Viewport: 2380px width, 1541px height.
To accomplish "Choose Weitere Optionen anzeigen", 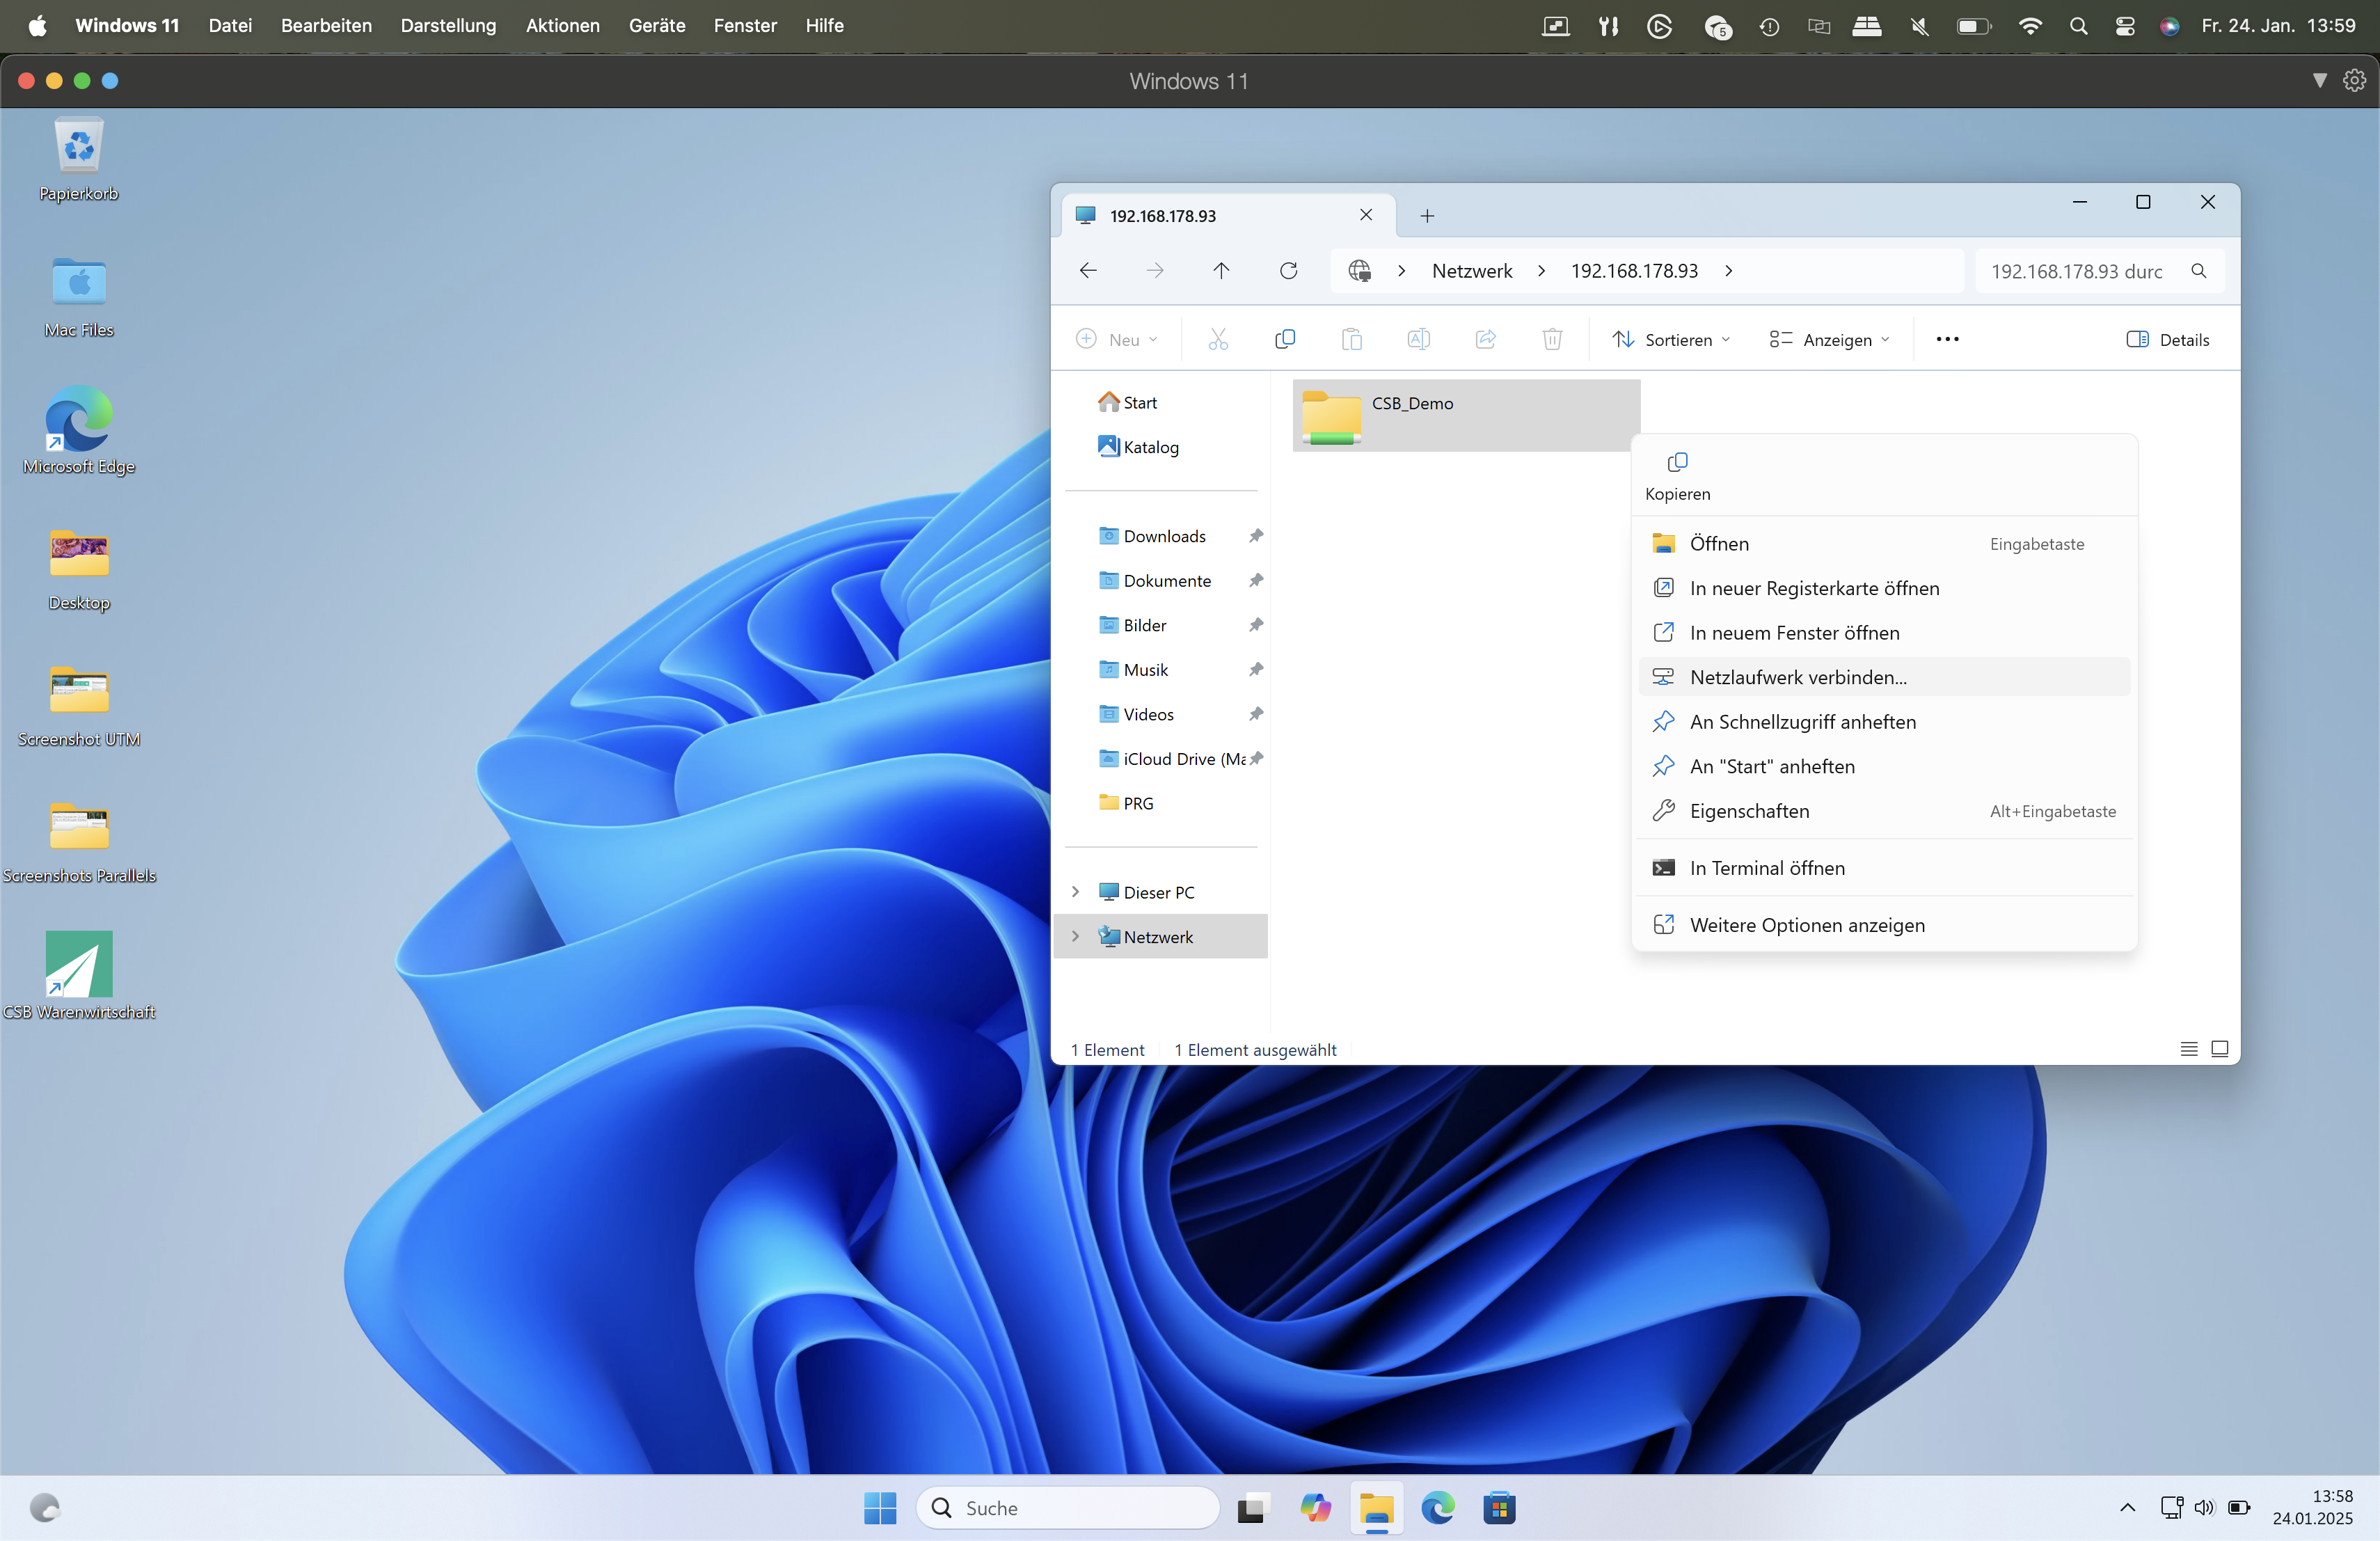I will coord(1884,925).
